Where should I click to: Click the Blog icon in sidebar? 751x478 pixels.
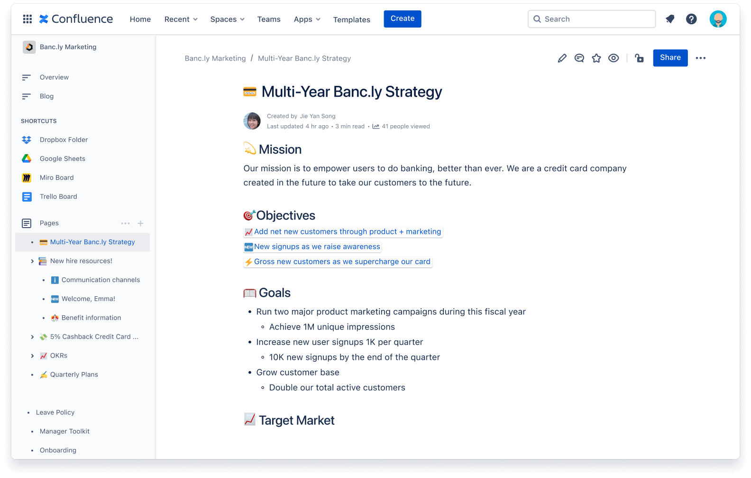[x=27, y=96]
